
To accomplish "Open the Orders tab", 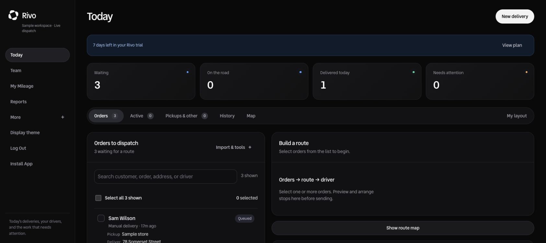I will (106, 116).
